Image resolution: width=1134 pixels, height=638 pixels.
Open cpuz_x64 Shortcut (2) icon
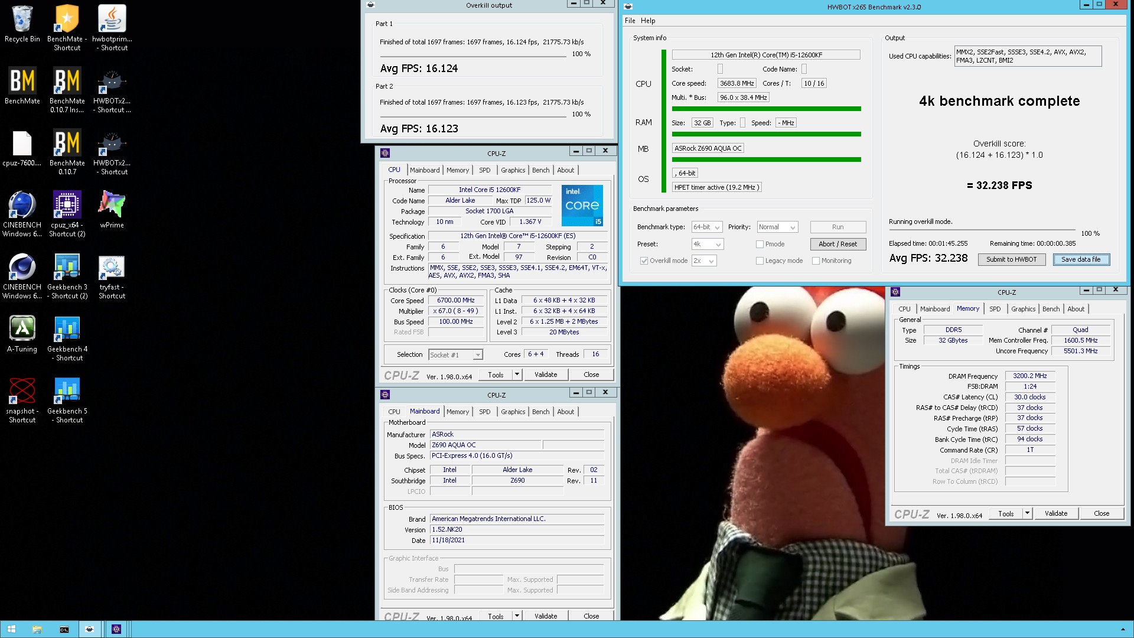point(67,214)
